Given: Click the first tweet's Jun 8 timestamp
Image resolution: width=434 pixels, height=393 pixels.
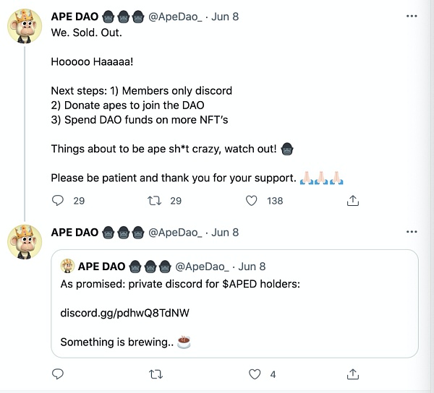Looking at the screenshot, I should [x=226, y=16].
